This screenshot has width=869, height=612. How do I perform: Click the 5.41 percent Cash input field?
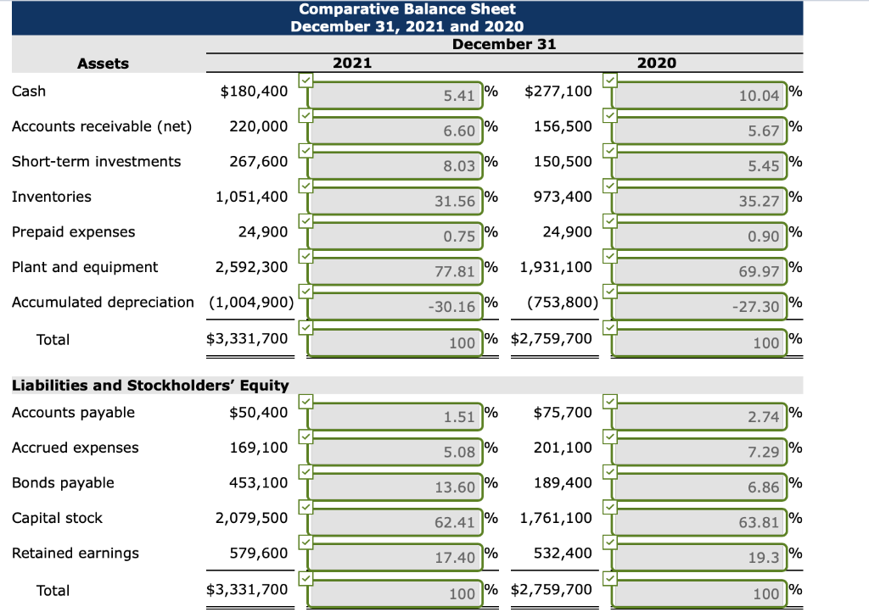[396, 95]
